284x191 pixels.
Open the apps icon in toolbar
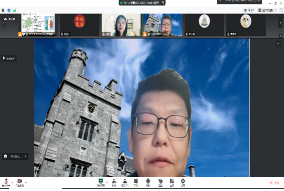point(172,181)
